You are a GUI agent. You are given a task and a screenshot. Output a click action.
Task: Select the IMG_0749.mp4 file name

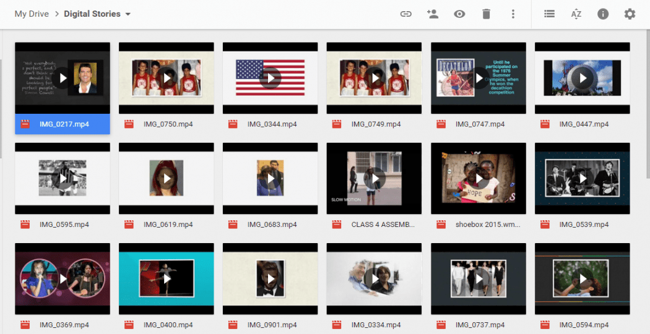[376, 124]
